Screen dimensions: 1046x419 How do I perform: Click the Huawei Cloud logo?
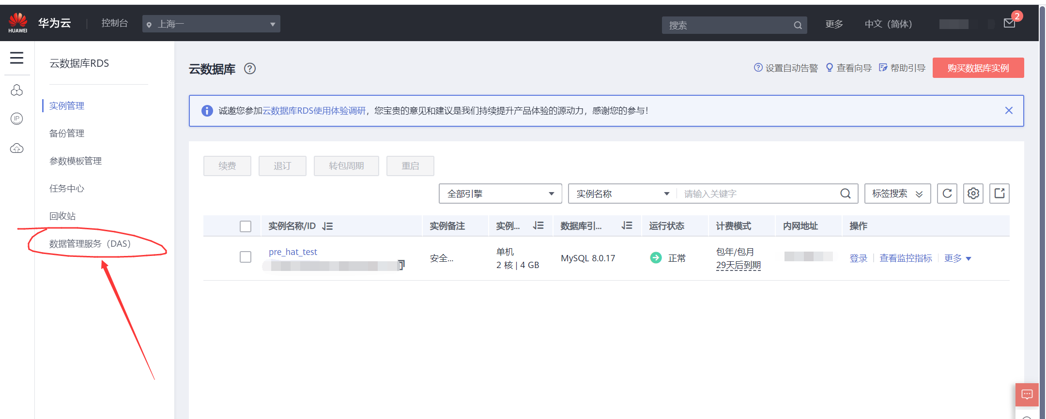[x=18, y=23]
